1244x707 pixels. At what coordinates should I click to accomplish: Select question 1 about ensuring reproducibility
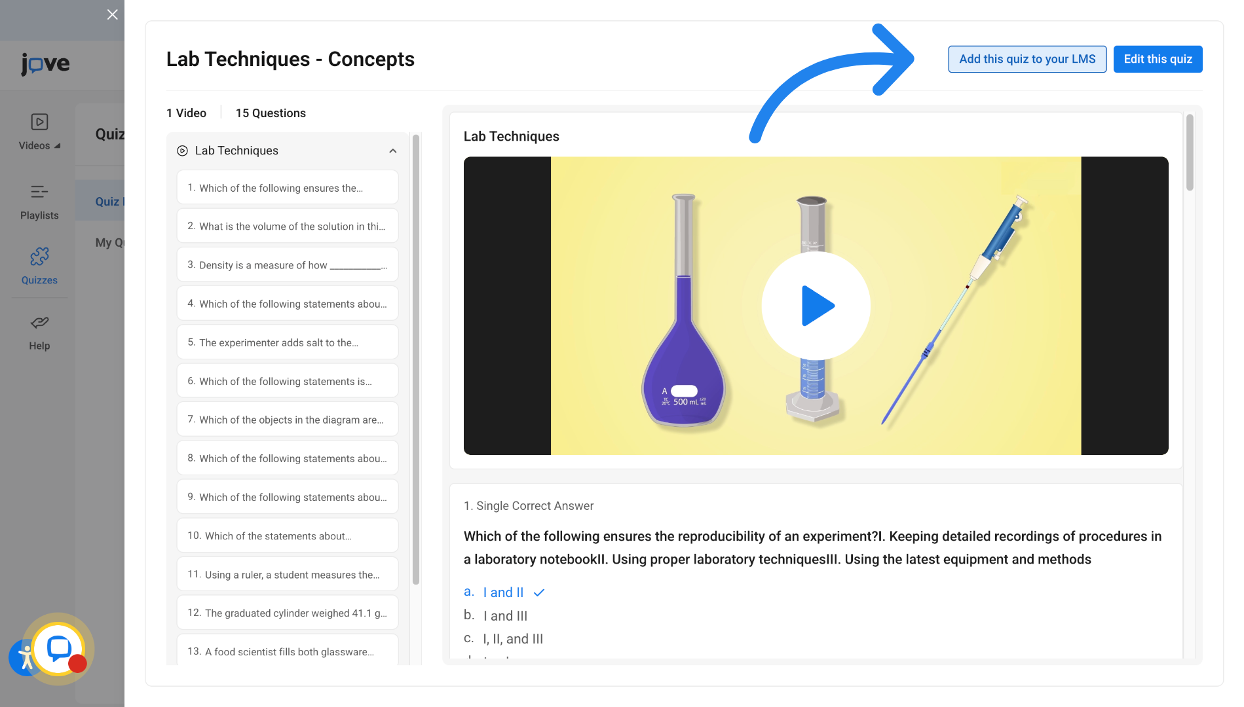288,188
